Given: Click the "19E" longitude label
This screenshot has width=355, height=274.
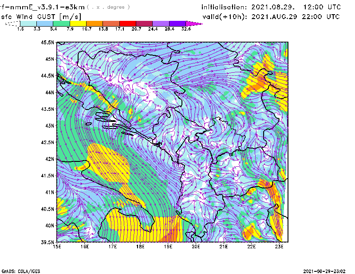Looking at the screenshot, I should coord(168,247).
